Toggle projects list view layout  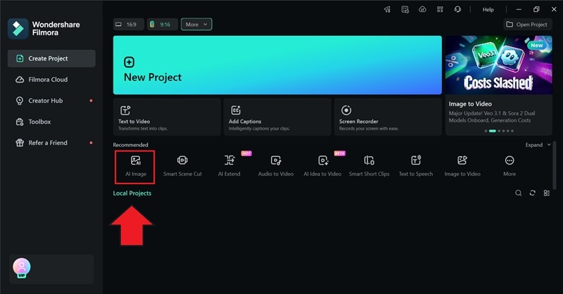547,193
